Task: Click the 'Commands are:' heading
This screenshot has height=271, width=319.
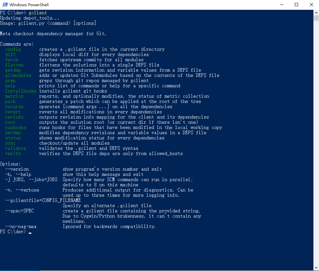Action: click(17, 44)
